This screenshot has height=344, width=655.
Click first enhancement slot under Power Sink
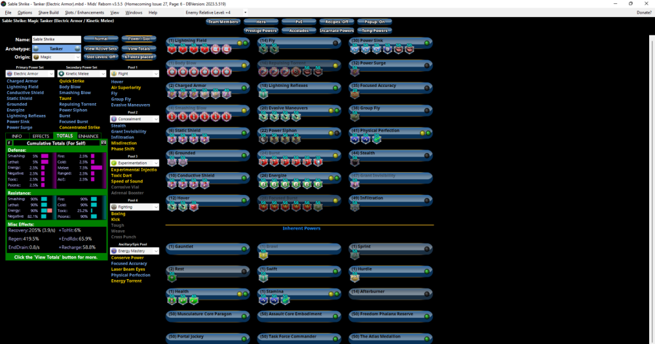coord(354,49)
